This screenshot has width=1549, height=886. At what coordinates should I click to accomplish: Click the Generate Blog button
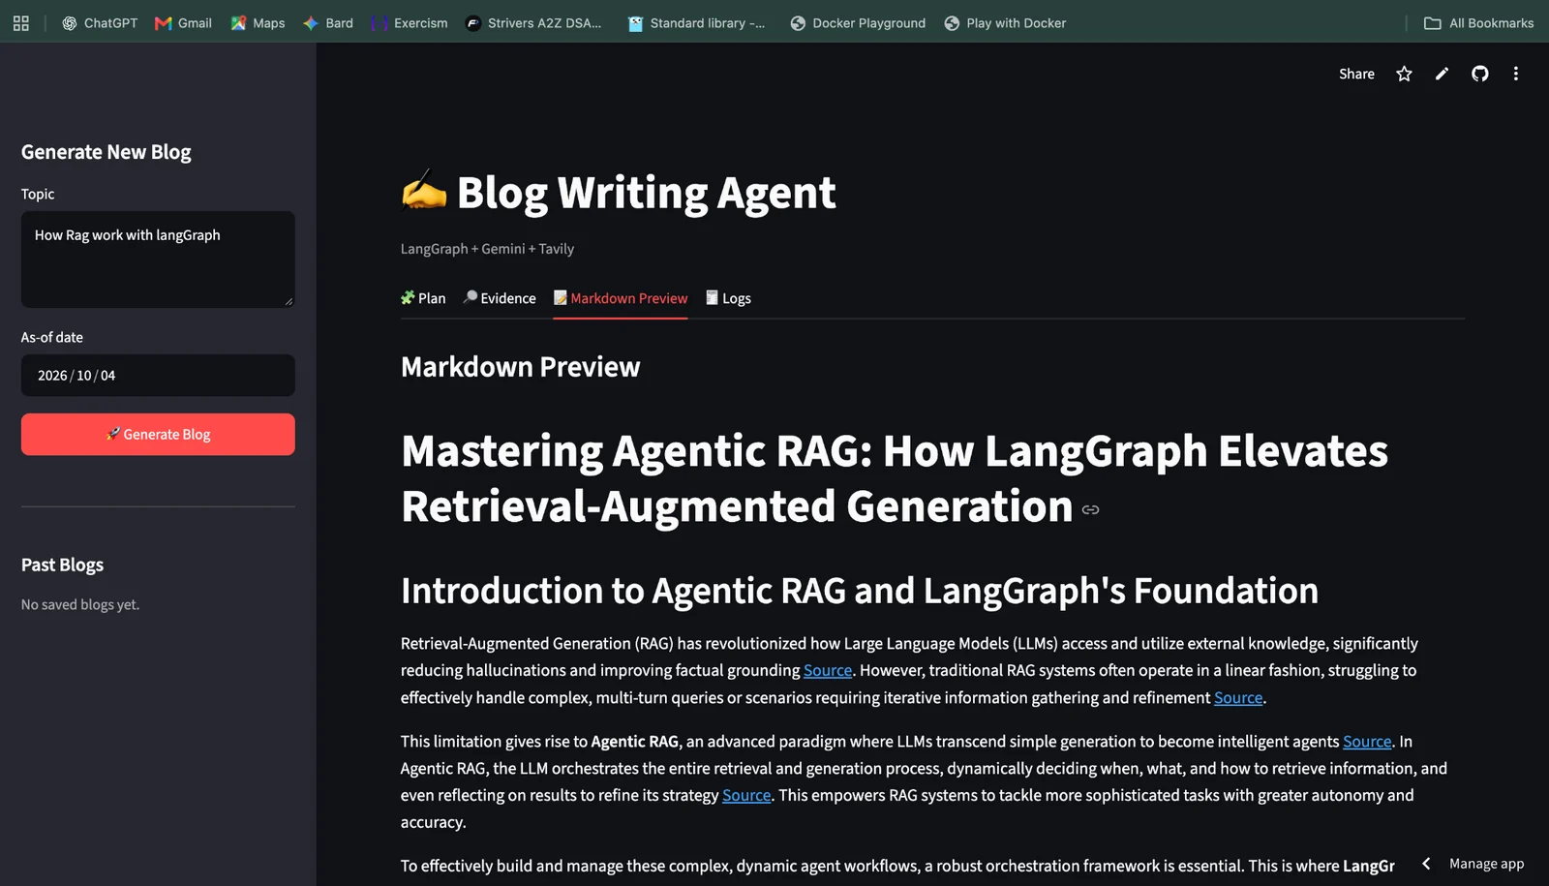158,434
